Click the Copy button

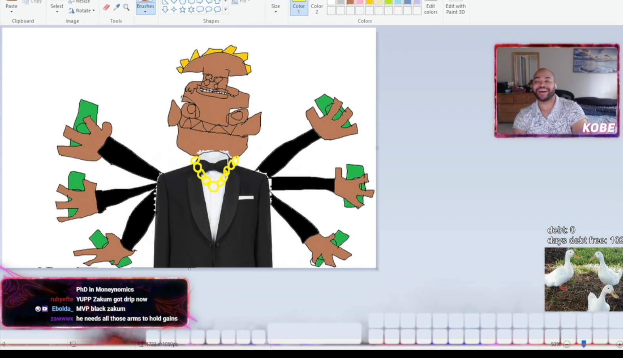tap(32, 2)
